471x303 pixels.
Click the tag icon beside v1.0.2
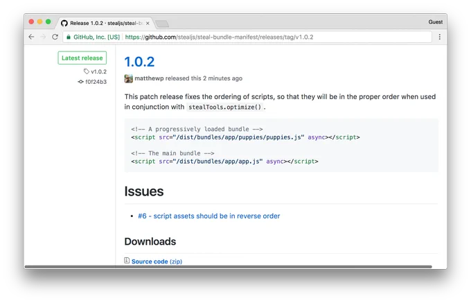[86, 71]
